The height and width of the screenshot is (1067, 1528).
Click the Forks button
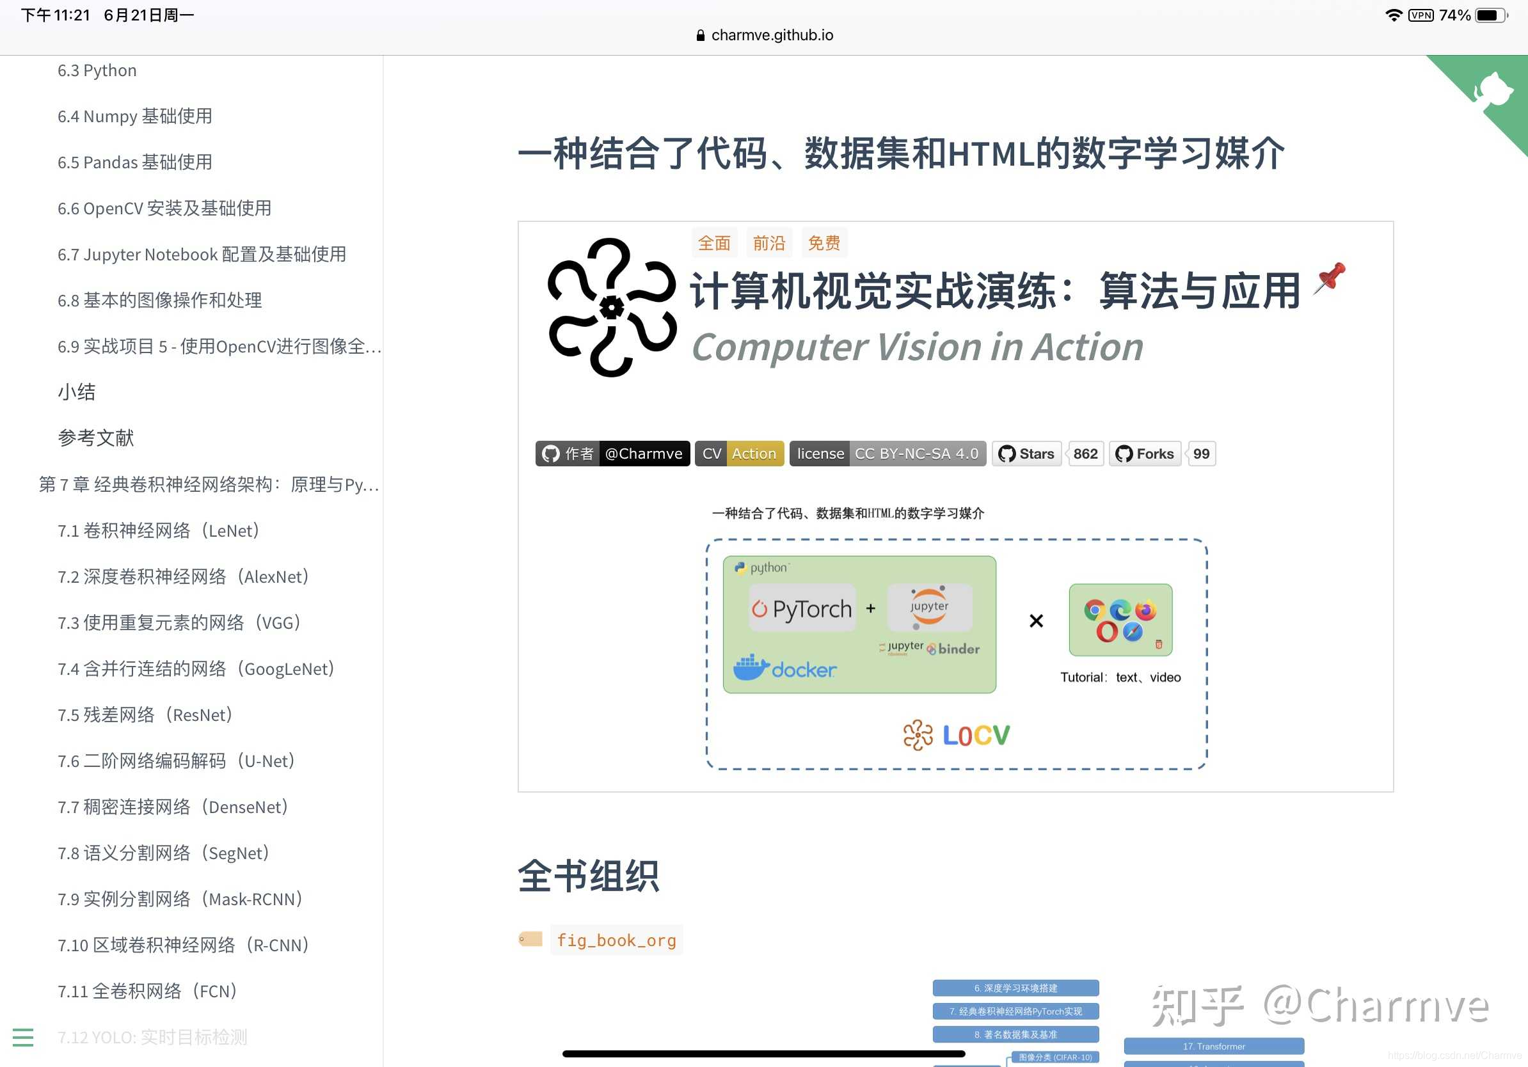click(1145, 454)
